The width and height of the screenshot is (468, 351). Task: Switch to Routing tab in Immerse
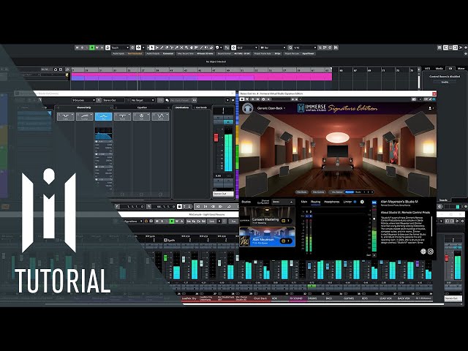[315, 202]
